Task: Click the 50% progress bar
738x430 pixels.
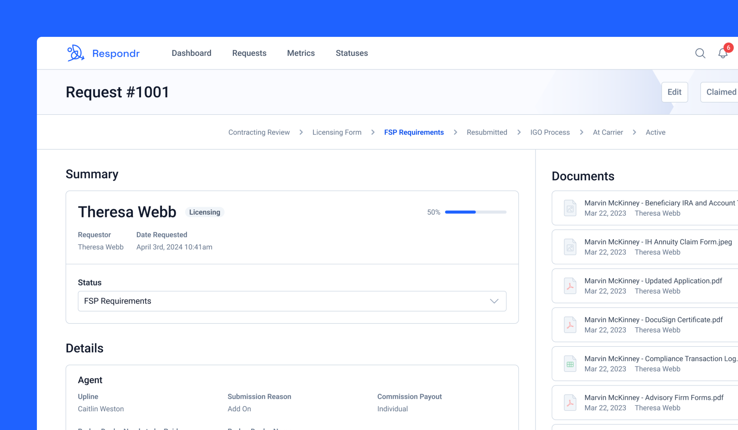Action: [x=475, y=212]
